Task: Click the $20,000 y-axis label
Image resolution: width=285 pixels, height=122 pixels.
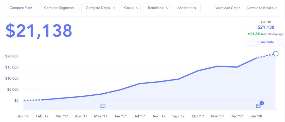Action: [12, 56]
